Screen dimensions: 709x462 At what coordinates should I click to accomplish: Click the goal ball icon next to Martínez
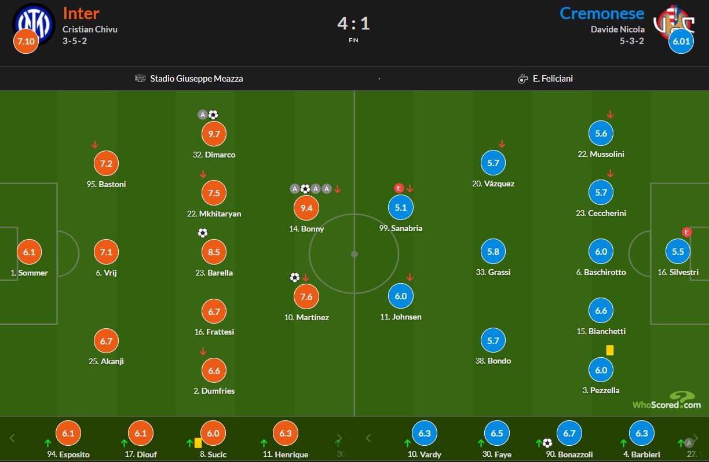click(295, 277)
